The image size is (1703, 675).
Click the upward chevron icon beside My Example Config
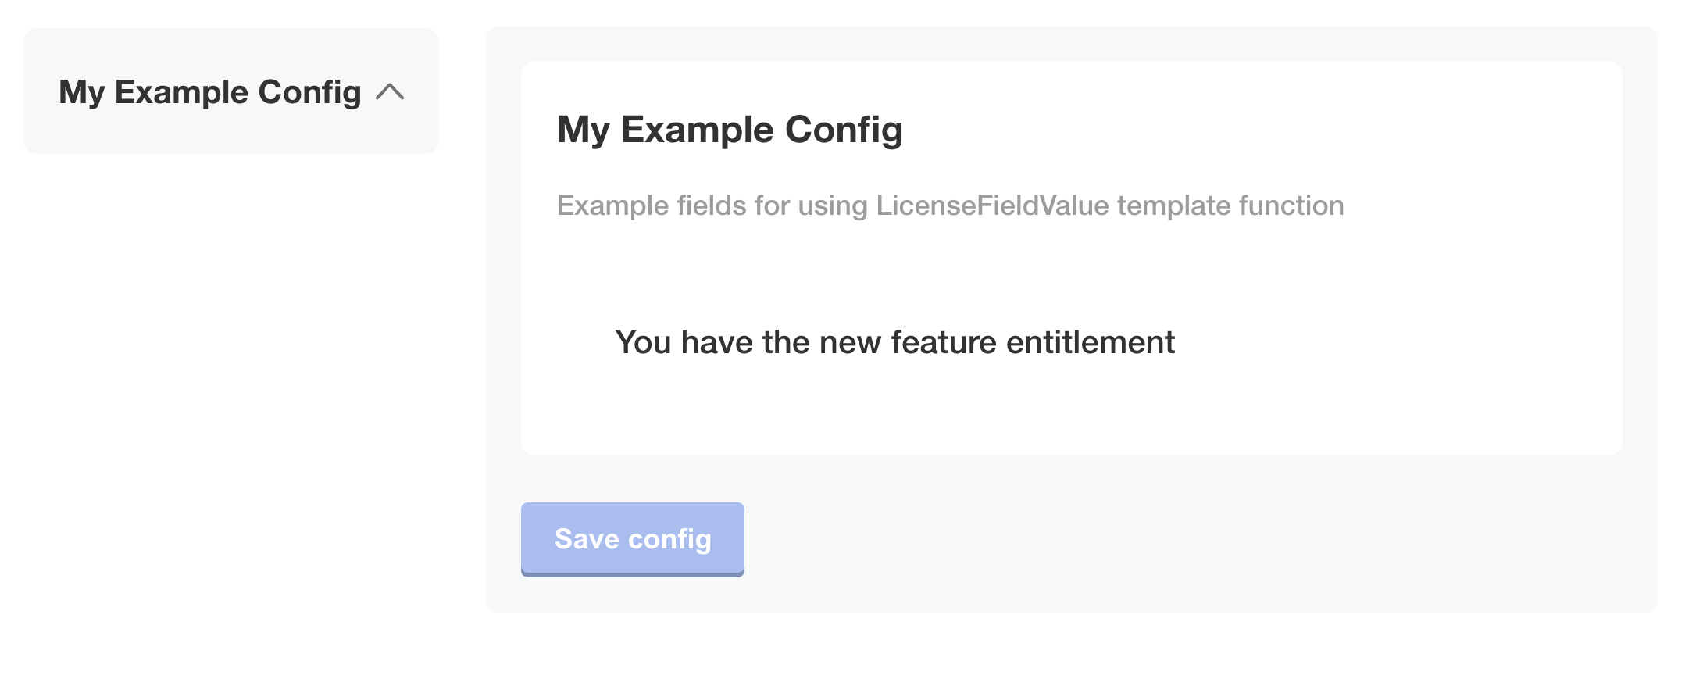[x=390, y=91]
